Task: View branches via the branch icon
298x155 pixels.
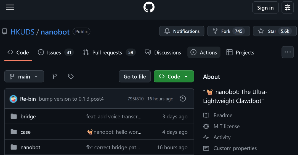Action: [x=55, y=76]
